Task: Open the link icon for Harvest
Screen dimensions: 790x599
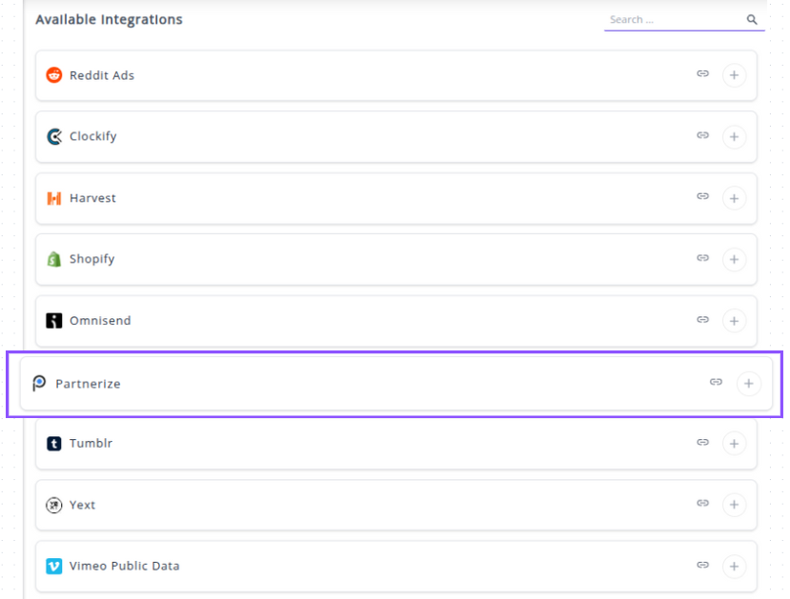Action: [702, 197]
